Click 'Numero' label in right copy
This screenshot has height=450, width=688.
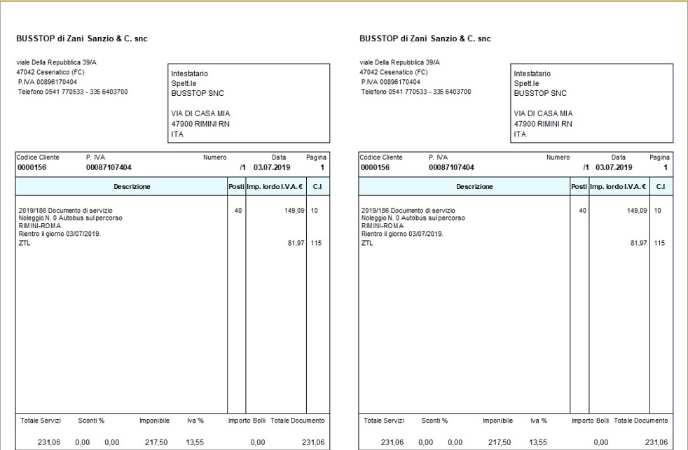558,157
